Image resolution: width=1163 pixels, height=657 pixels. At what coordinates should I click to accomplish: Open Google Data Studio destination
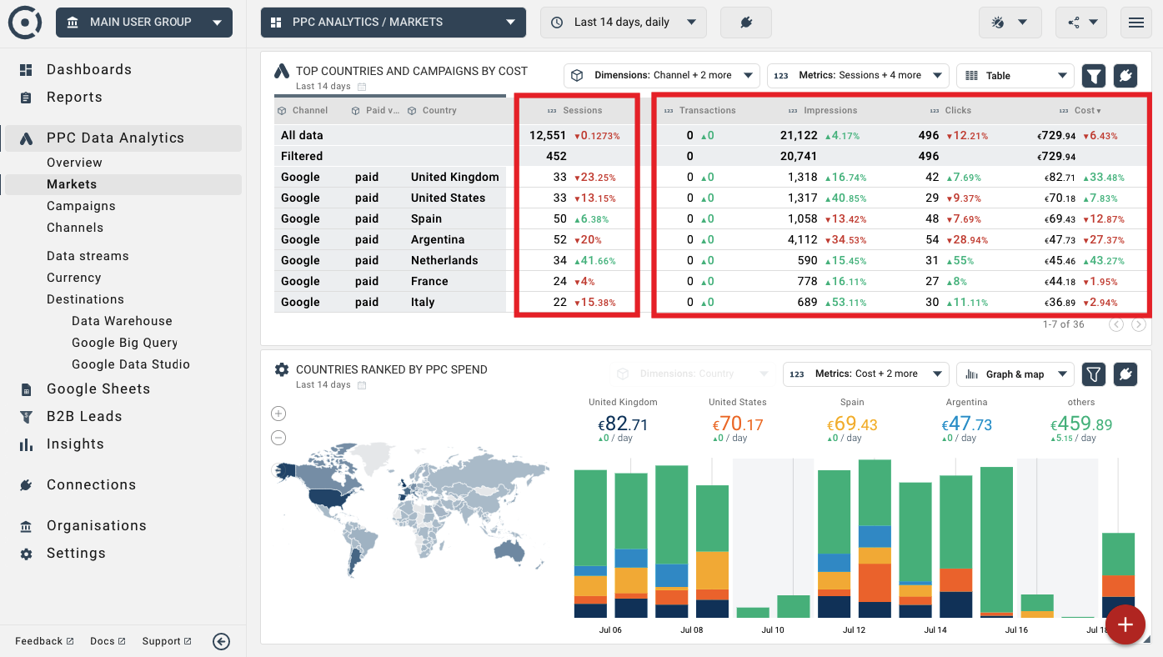(x=131, y=364)
